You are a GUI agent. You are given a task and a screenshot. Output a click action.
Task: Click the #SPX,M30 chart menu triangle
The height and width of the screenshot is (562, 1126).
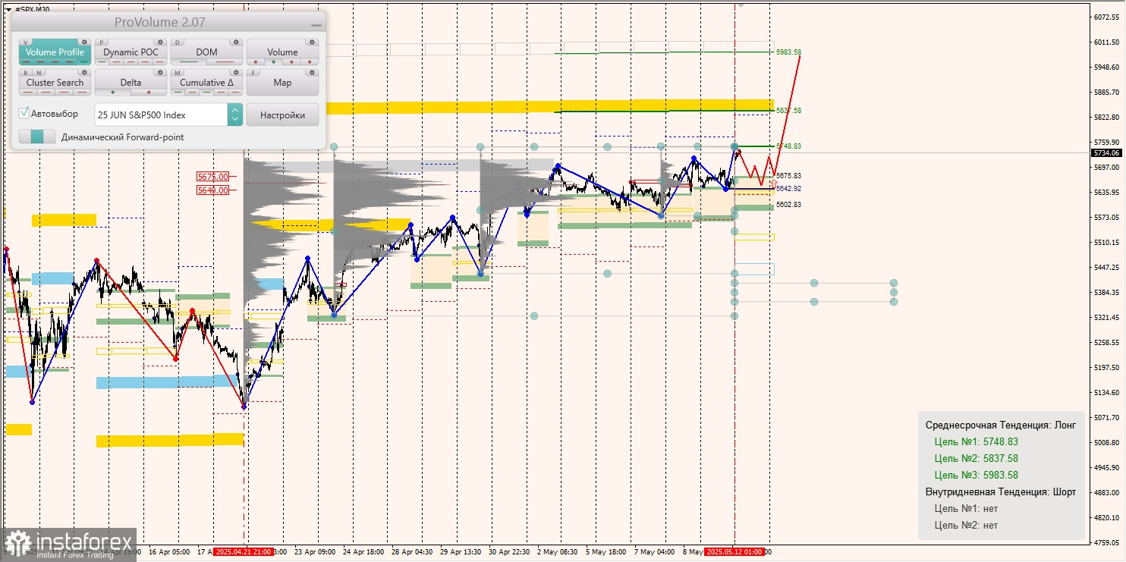point(8,9)
